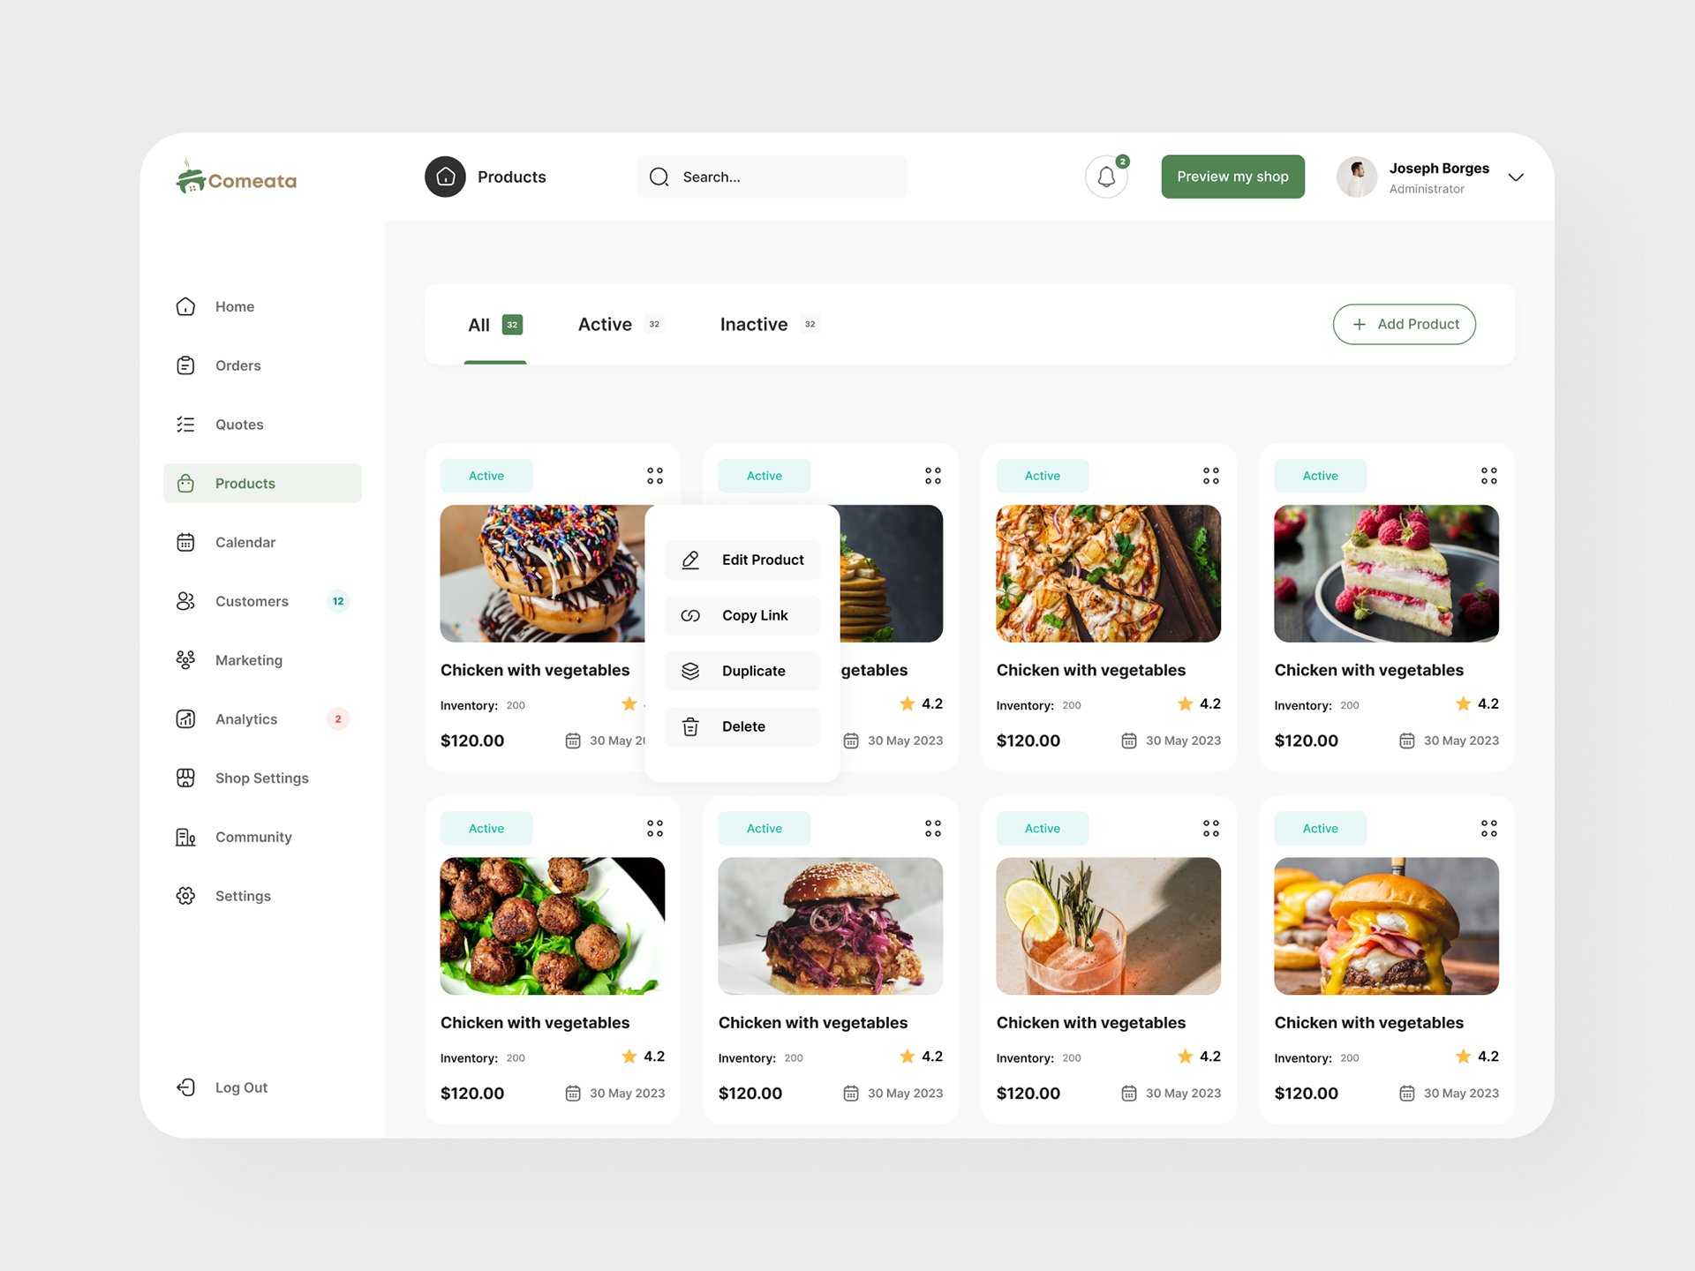Open options menu on raspberry cake card
The width and height of the screenshot is (1695, 1271).
click(x=1488, y=476)
